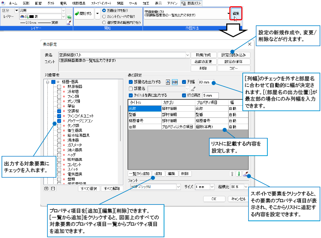321x238 pixels.
Task: Click the layer list icon beside layer dropdown
Action: coord(69,17)
